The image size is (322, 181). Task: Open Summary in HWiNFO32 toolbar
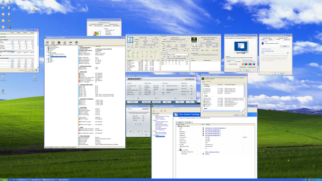[47, 43]
